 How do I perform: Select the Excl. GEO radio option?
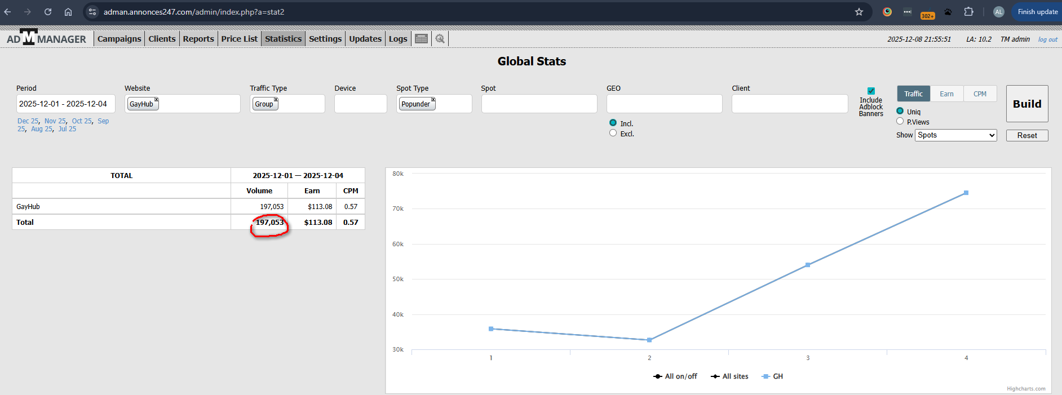[613, 133]
